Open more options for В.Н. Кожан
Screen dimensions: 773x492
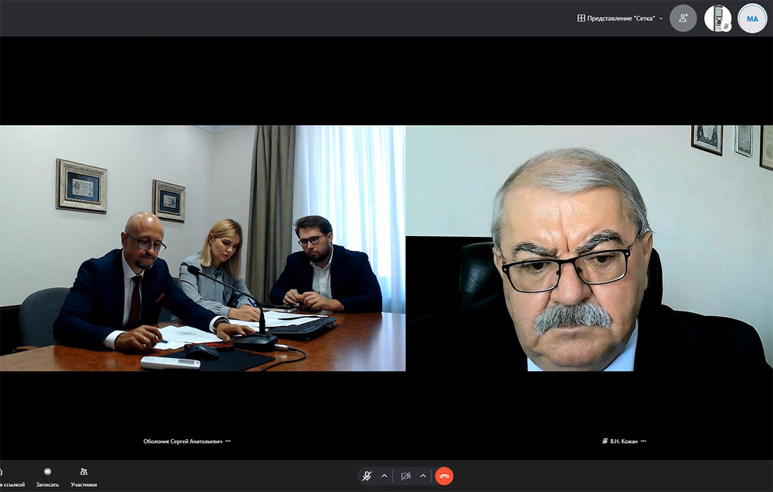tap(643, 442)
